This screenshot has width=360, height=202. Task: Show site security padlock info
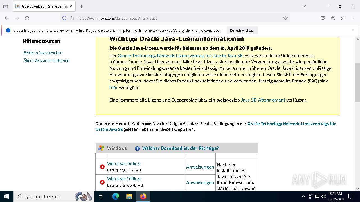click(72, 18)
